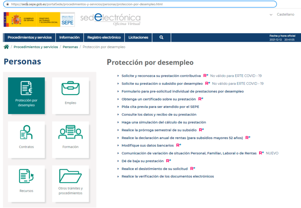301x208 pixels.
Task: Click the Personas sidebar heading
Action: pyautogui.click(x=22, y=61)
